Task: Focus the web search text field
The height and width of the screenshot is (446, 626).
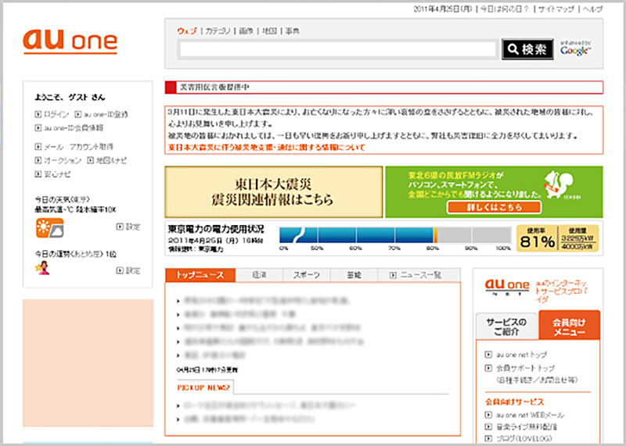Action: click(x=338, y=50)
